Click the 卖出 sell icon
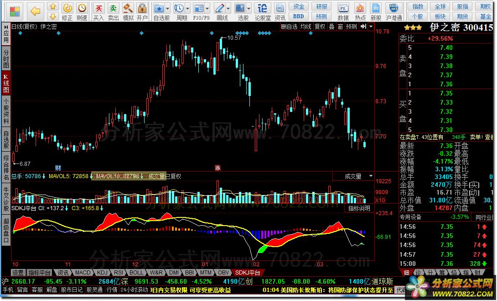The width and height of the screenshot is (497, 301). pos(113,11)
